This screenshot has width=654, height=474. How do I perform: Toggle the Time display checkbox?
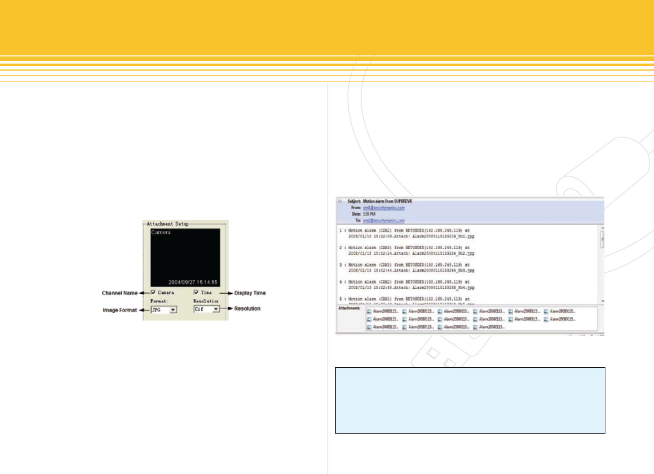click(196, 292)
